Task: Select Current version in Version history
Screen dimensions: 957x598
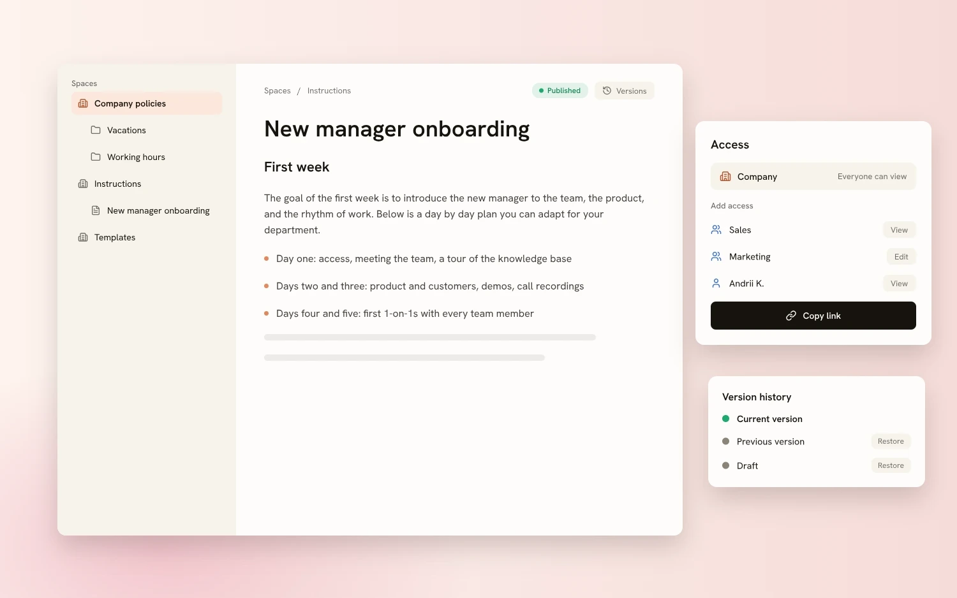Action: pyautogui.click(x=769, y=419)
